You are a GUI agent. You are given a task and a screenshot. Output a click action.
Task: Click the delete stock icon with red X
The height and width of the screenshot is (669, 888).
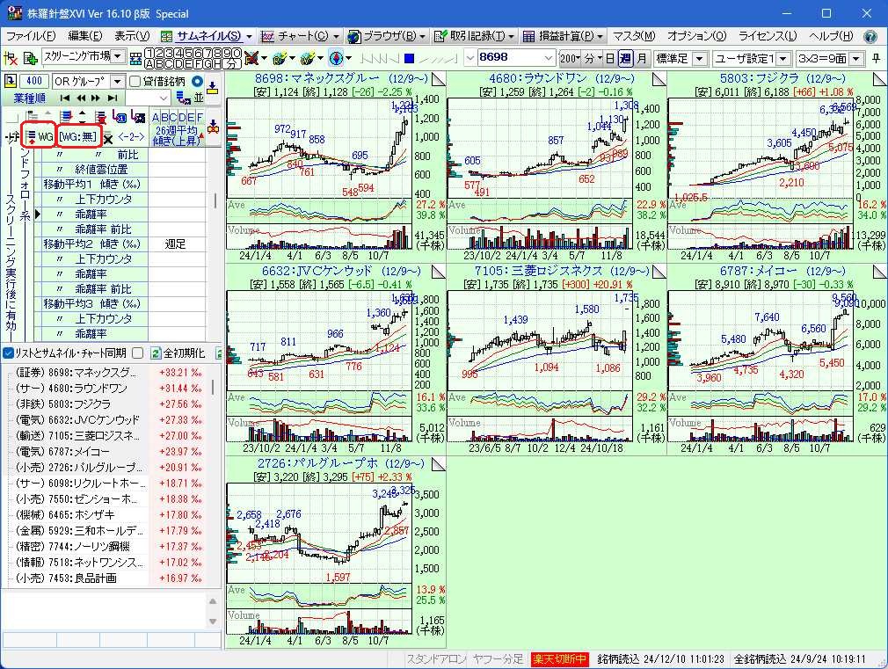click(x=11, y=58)
